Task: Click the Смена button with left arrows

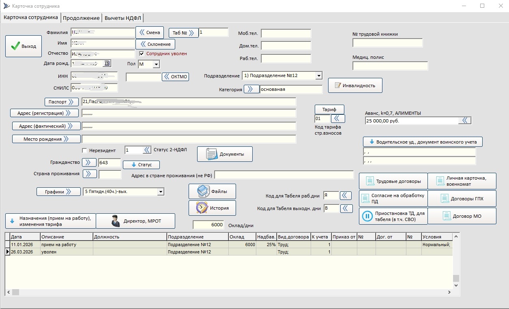Action: (x=150, y=32)
